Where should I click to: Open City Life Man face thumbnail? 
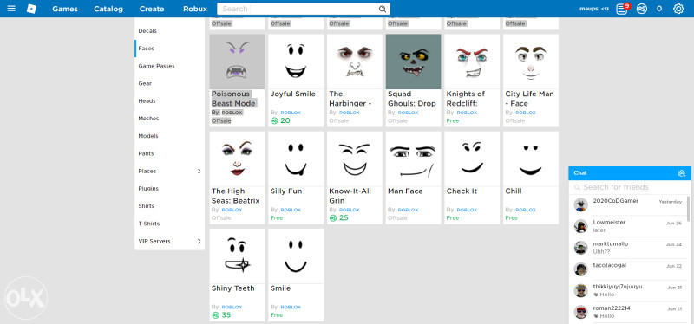(x=531, y=62)
